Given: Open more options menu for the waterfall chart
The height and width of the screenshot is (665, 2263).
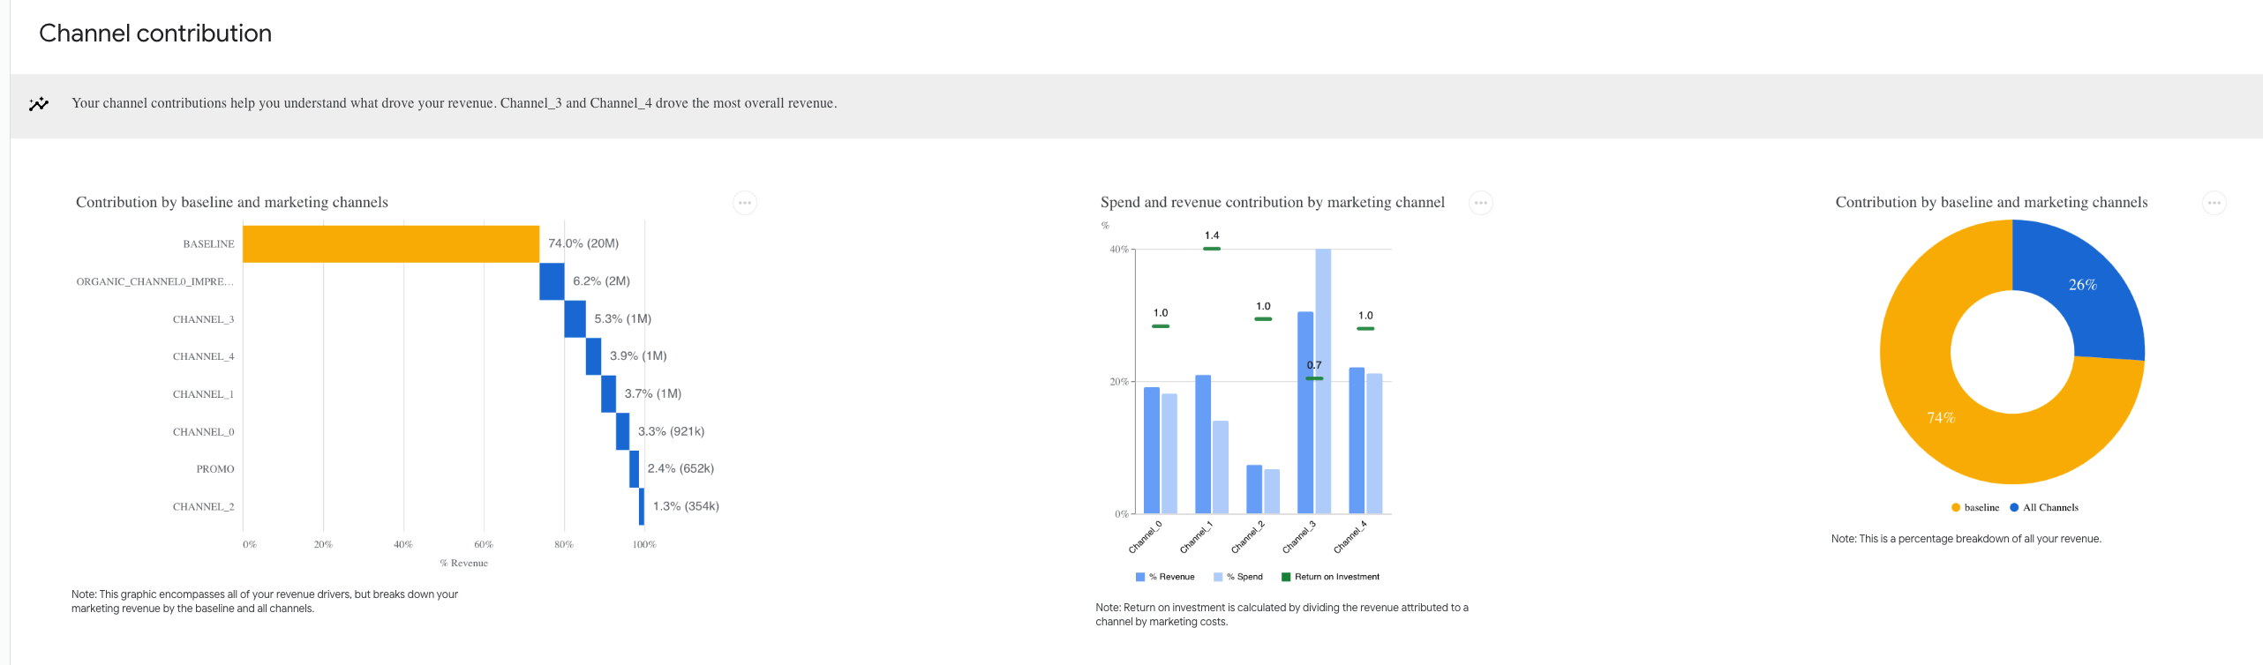Looking at the screenshot, I should [744, 203].
